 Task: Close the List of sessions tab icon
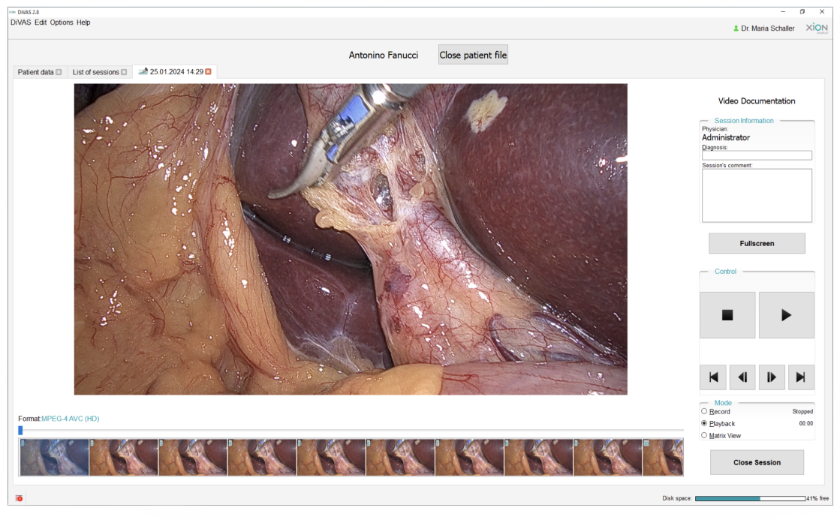124,72
